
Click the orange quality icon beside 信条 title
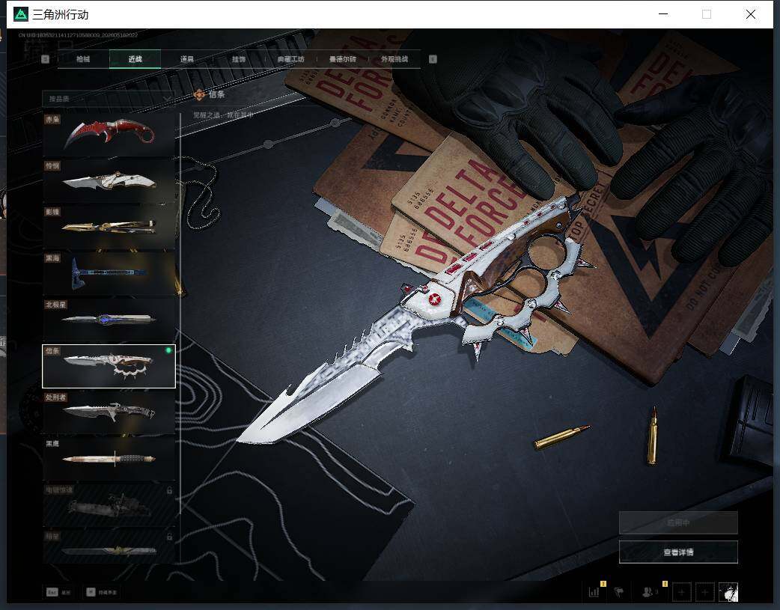pos(199,94)
